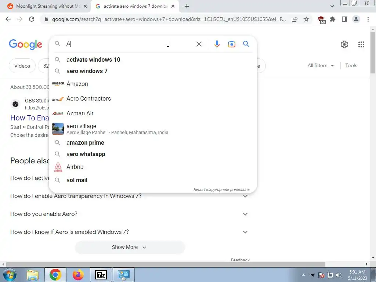The height and width of the screenshot is (282, 376).
Task: Open a new browser tab
Action: pyautogui.click(x=187, y=6)
